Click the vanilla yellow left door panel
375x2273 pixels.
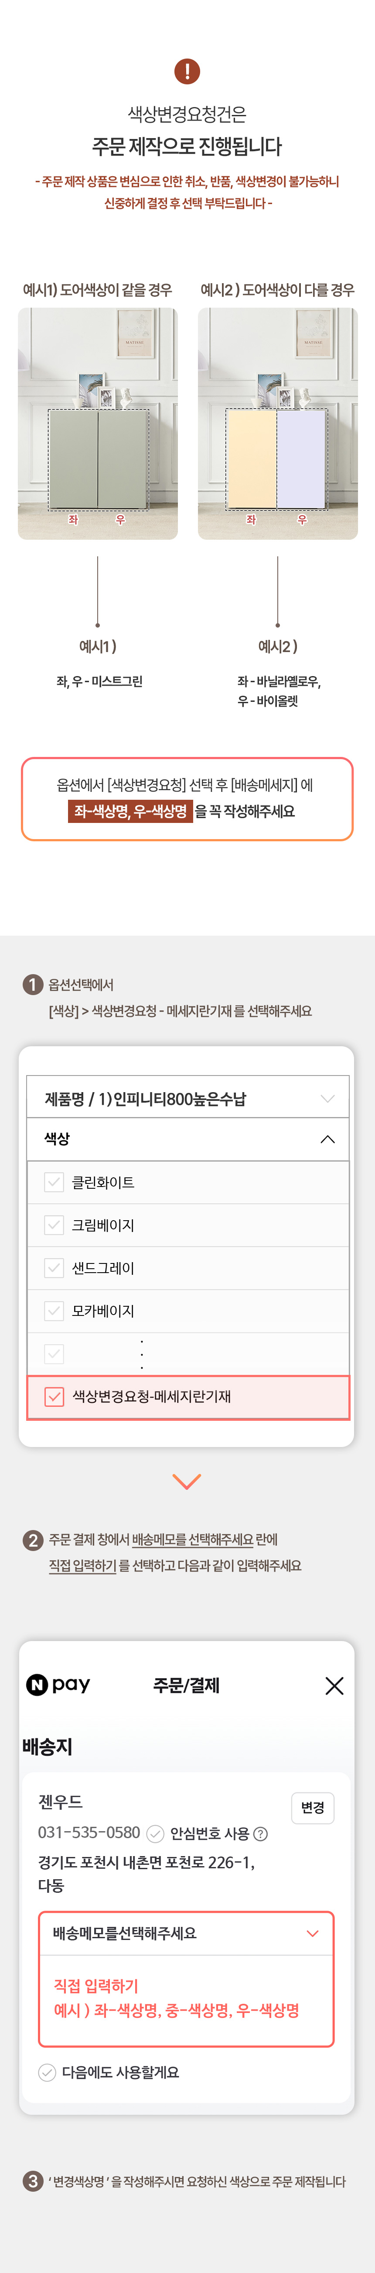coord(252,459)
